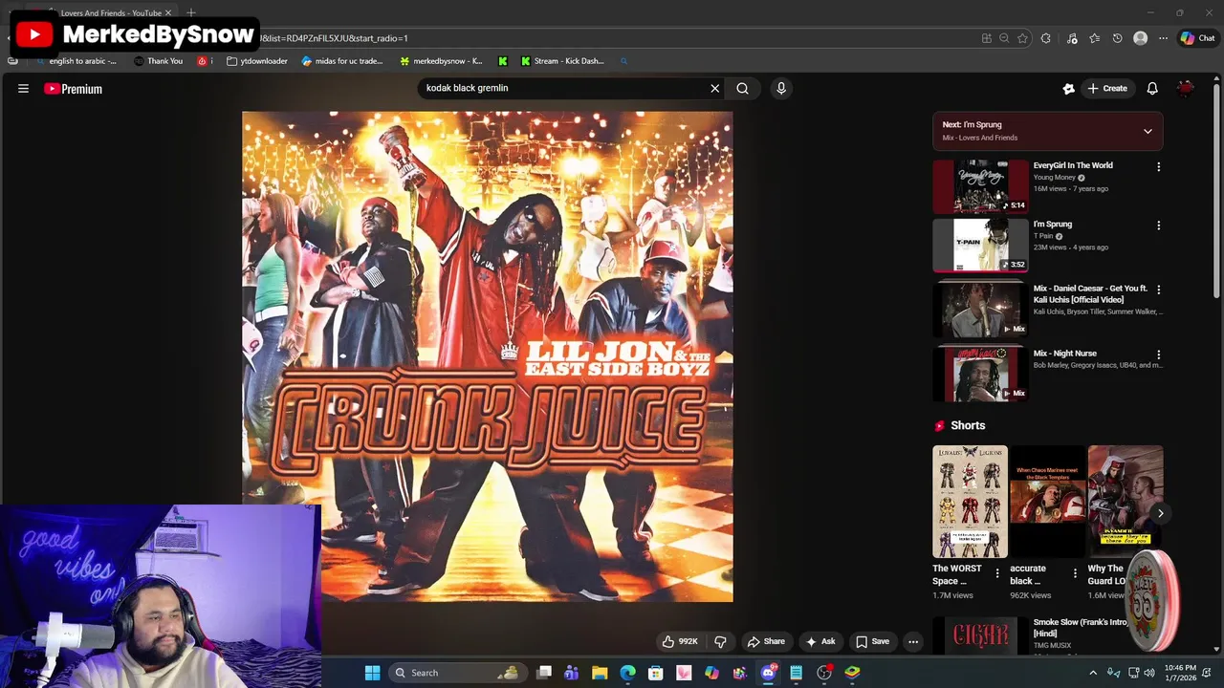Open options menu for I'm Sprung video
The width and height of the screenshot is (1224, 688).
(x=1158, y=226)
